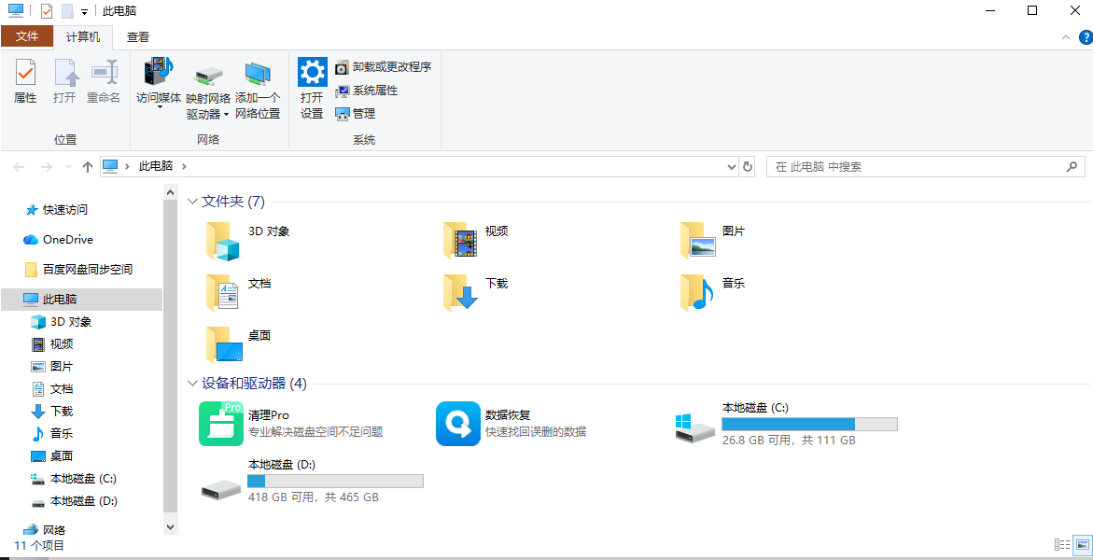Screen dimensions: 1093x560
Task: Click the quick access properties checkmark icon
Action: [x=47, y=11]
